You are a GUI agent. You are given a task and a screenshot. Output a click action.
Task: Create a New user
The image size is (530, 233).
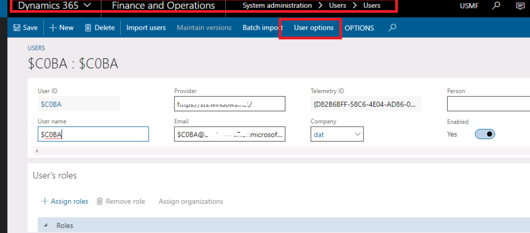pos(61,28)
